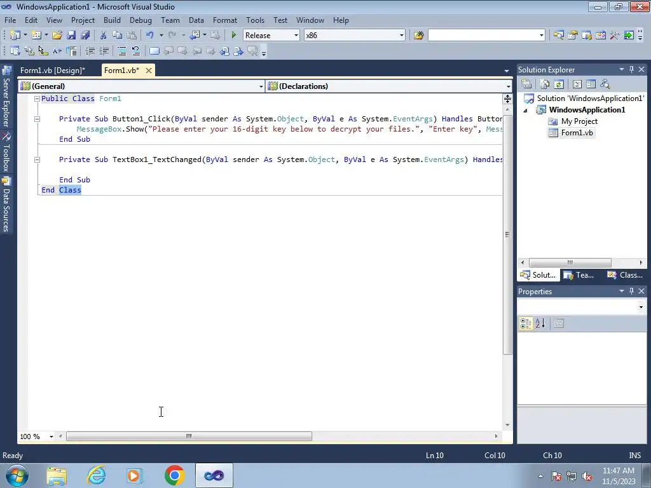The image size is (651, 488).
Task: Save Form1.vb with the floppy disk icon
Action: click(x=71, y=36)
